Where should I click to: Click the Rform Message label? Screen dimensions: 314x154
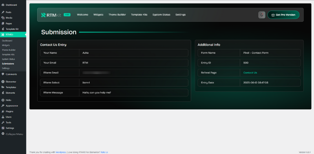point(53,92)
